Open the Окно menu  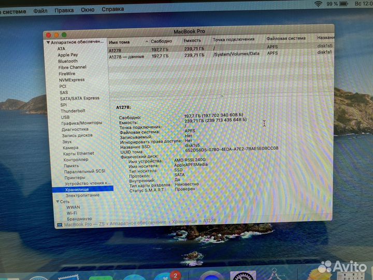[x=88, y=10]
